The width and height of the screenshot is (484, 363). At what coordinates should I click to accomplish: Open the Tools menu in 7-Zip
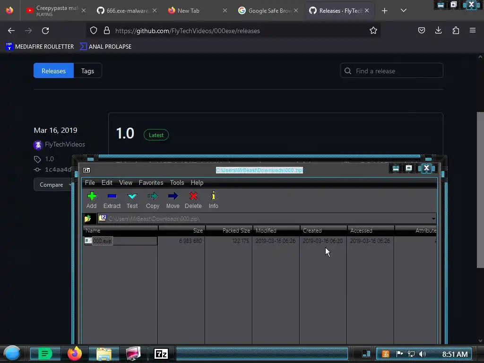click(x=177, y=183)
